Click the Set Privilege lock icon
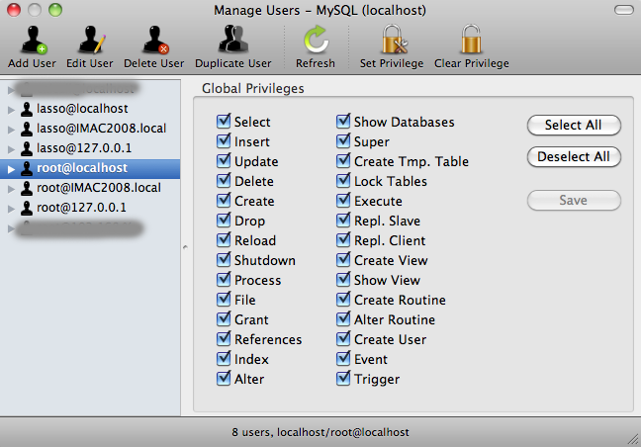This screenshot has height=447, width=641. point(393,40)
